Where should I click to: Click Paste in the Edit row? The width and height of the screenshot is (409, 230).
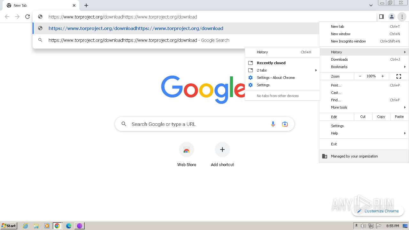[x=399, y=117]
